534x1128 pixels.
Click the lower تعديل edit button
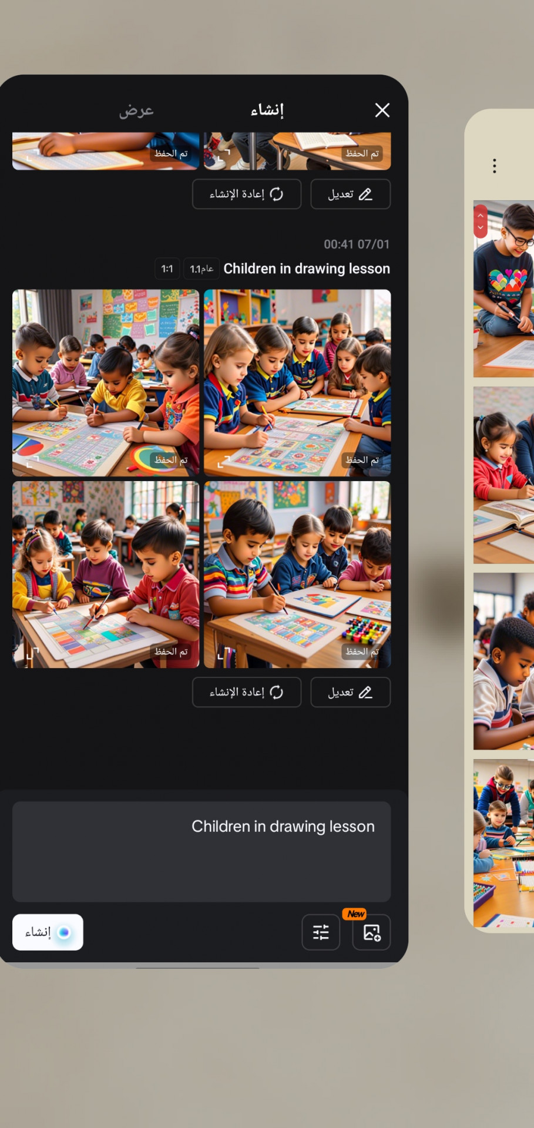[350, 692]
